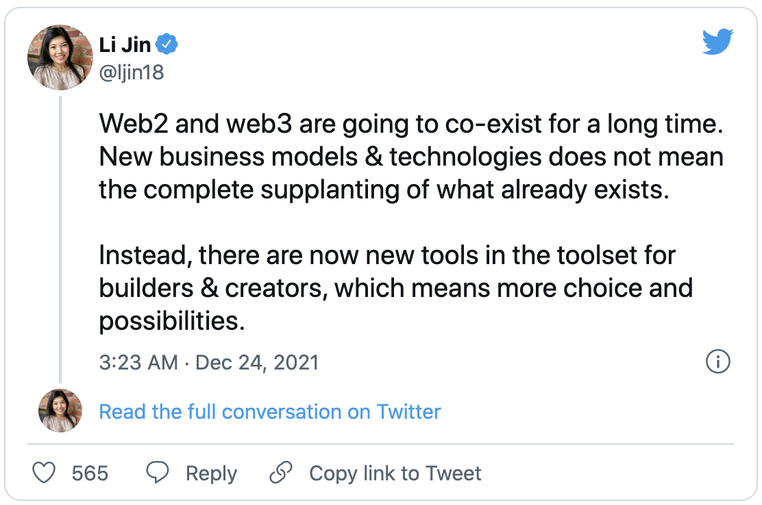The height and width of the screenshot is (505, 762).
Task: Click the vertical thread line below avatar
Action: [60, 239]
